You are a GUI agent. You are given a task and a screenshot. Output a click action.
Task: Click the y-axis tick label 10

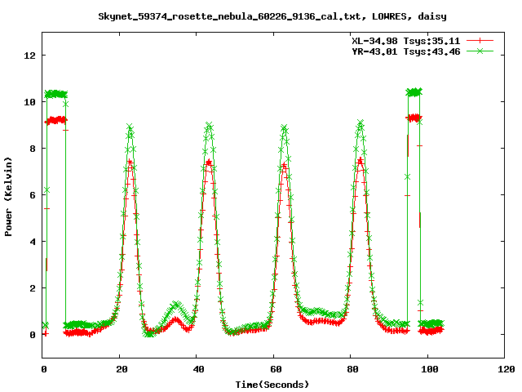pyautogui.click(x=30, y=102)
